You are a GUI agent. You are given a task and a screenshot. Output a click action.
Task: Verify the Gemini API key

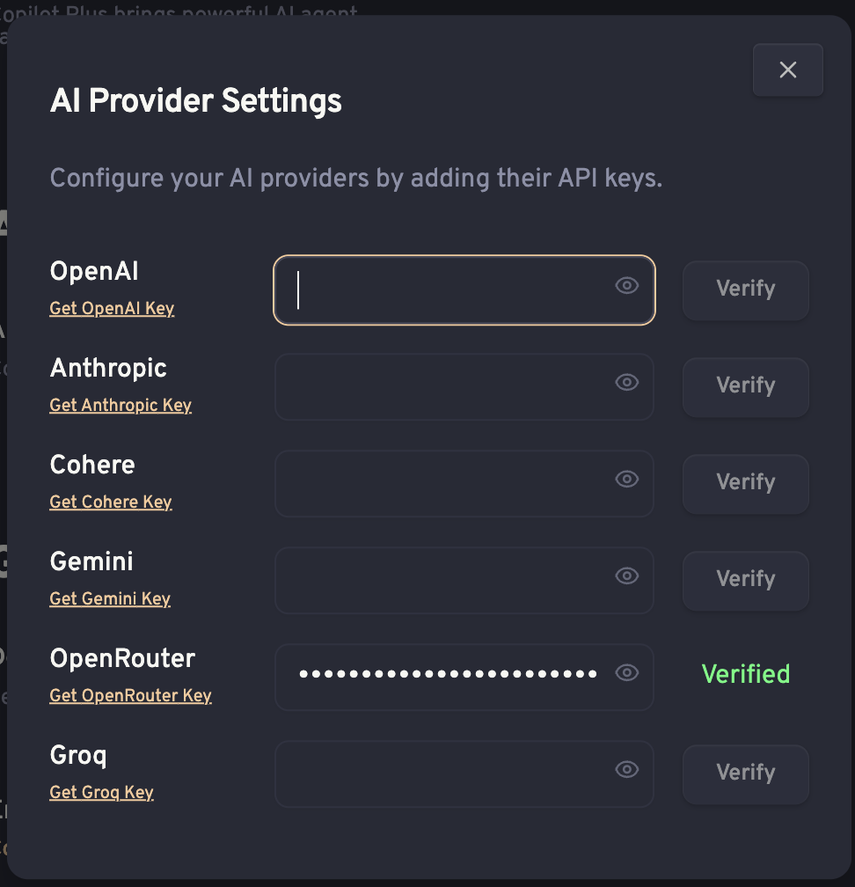point(745,581)
